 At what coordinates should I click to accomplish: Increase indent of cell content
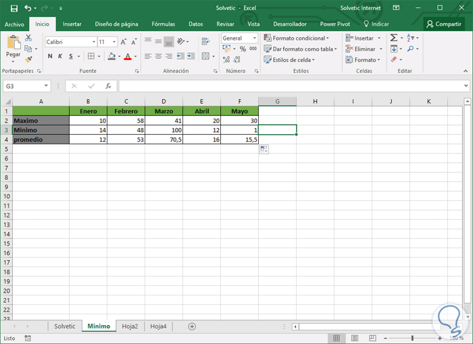(191, 56)
